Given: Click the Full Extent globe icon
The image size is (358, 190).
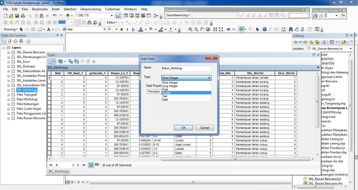Looking at the screenshot, I should point(208,29).
